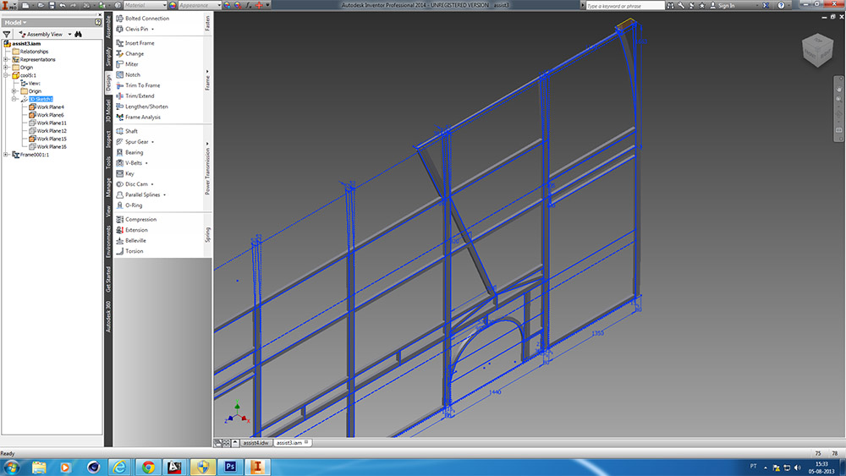Select Work Plane15 in browser
This screenshot has width=846, height=476.
[47, 140]
